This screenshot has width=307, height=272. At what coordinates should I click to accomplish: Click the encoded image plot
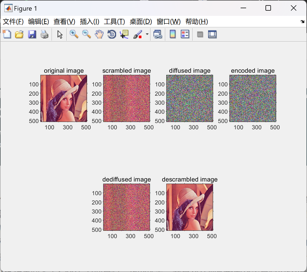tap(253, 98)
